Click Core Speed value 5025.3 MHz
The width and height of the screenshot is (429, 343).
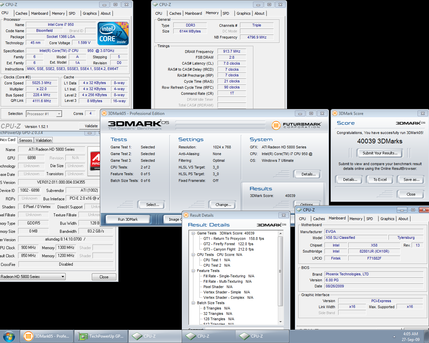point(42,83)
